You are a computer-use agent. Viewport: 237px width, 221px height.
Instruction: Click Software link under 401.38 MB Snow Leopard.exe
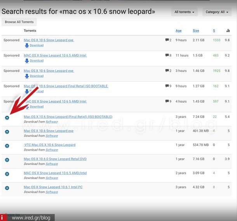point(52,136)
